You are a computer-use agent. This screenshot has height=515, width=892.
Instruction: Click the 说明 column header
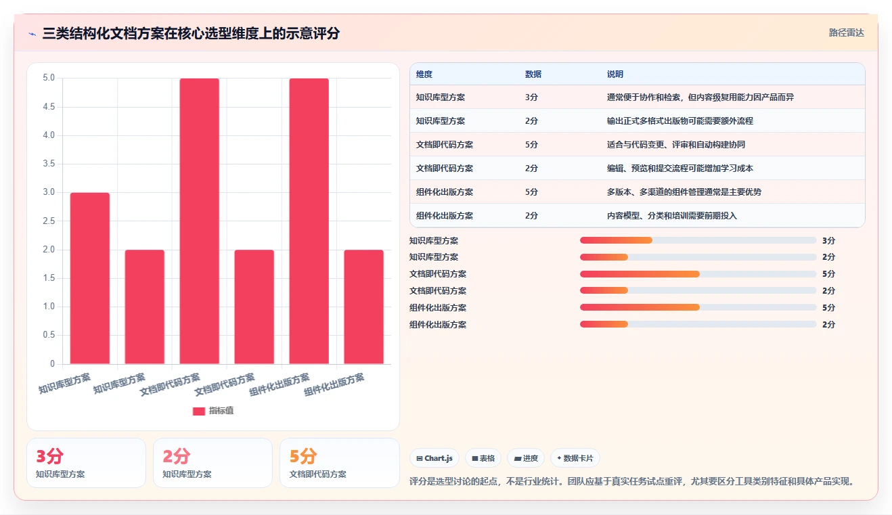click(x=615, y=74)
